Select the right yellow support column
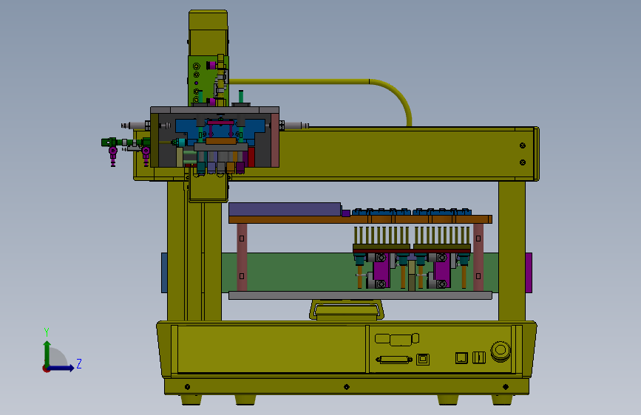641x415 pixels. click(512, 251)
